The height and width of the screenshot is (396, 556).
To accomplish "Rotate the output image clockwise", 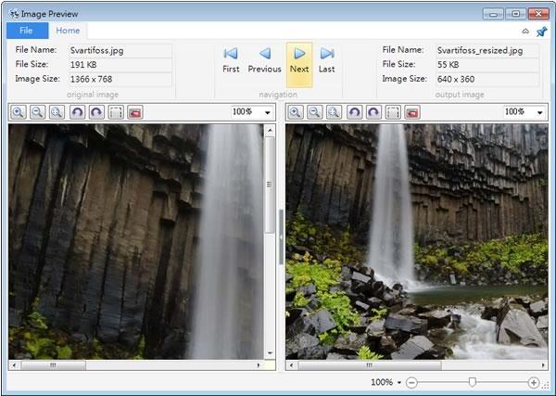I will tap(373, 112).
